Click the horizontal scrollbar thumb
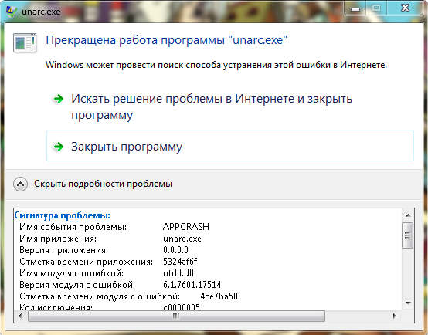The width and height of the screenshot is (428, 335). (176, 316)
